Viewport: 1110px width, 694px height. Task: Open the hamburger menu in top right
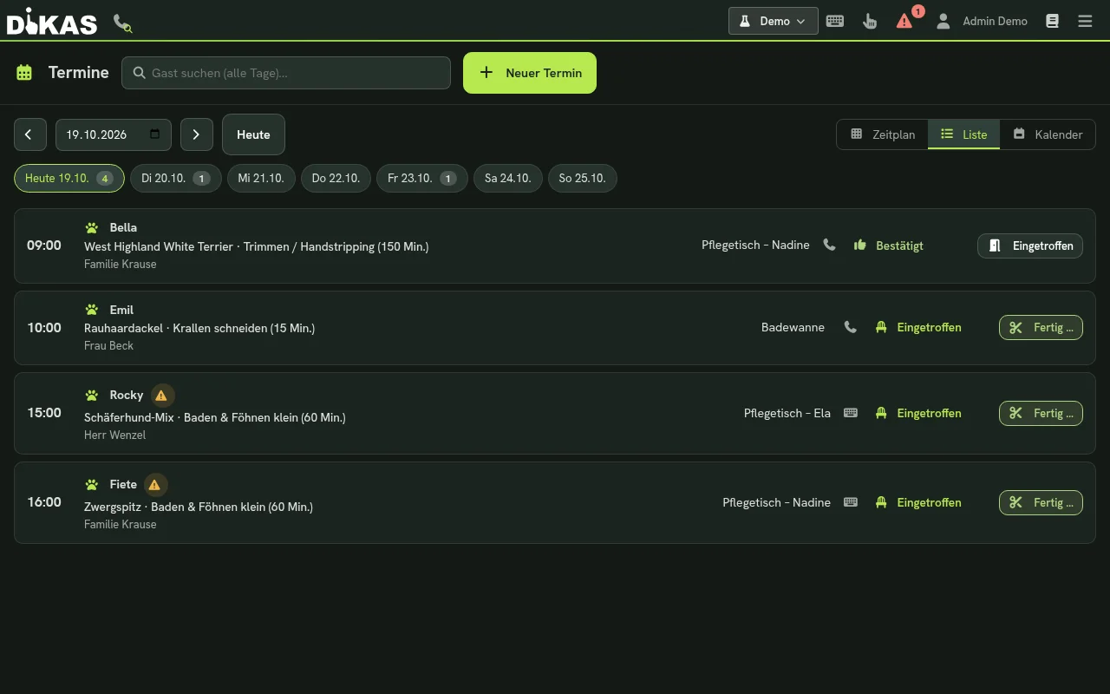tap(1085, 21)
